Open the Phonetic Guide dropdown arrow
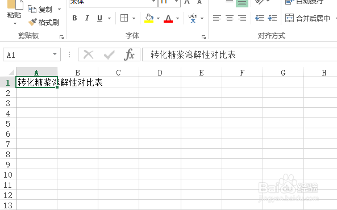Screen dimensions: 337x210 202,19
